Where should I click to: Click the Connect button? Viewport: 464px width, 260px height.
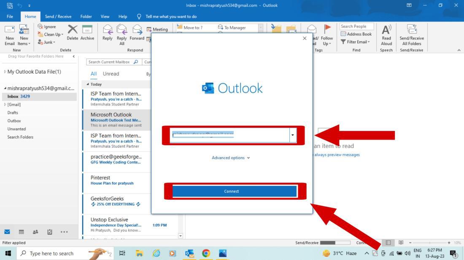coord(231,191)
